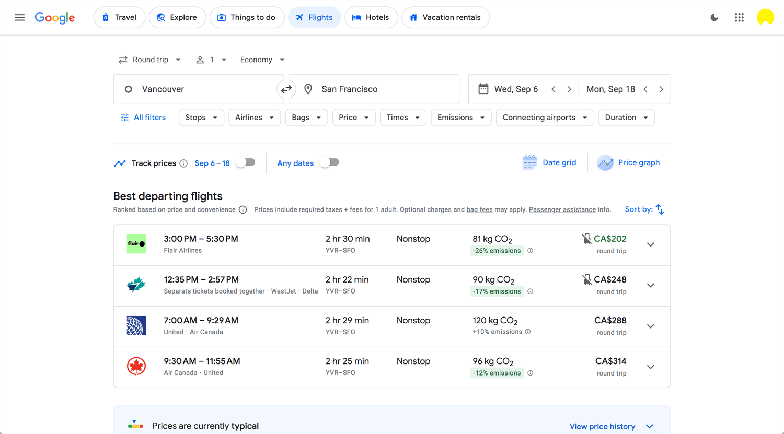Open the account profile avatar
This screenshot has width=784, height=434.
765,17
